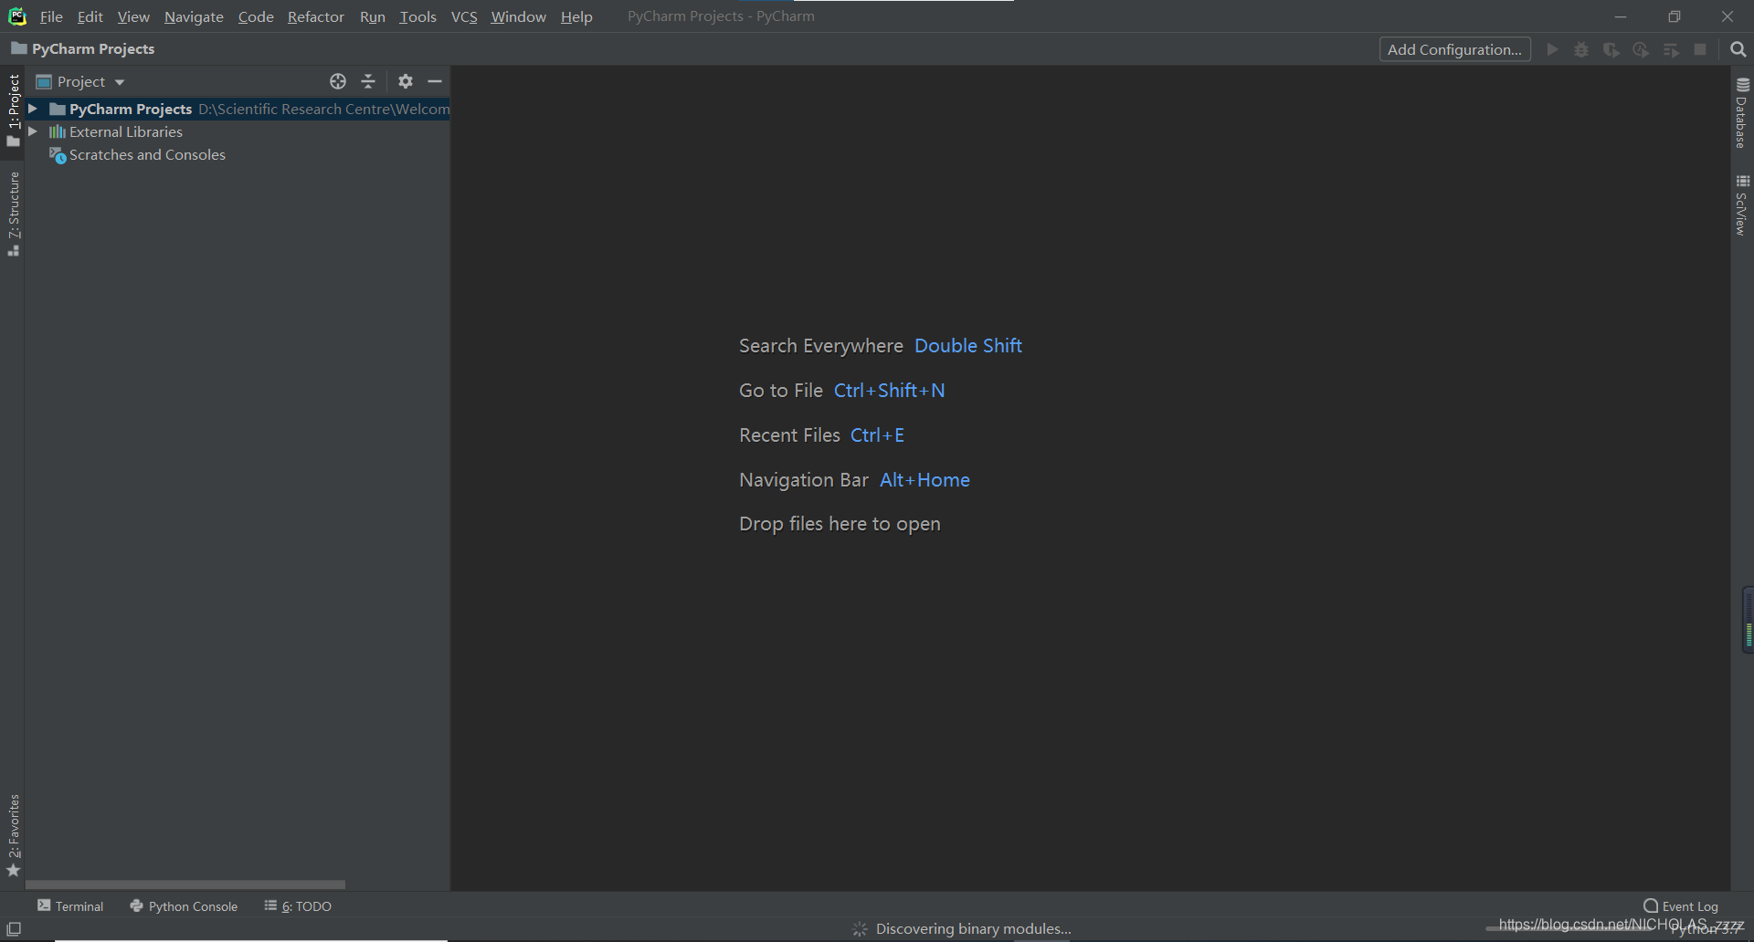Collapse all in Project panel
This screenshot has width=1754, height=942.
tap(368, 81)
